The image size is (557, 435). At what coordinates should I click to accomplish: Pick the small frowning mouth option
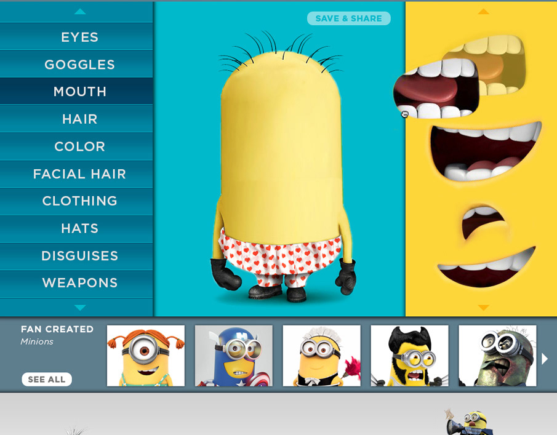(484, 222)
